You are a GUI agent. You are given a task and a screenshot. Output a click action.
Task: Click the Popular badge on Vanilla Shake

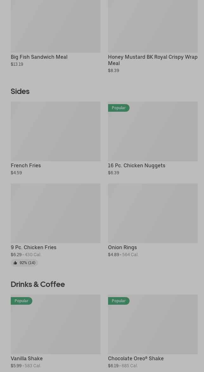pyautogui.click(x=21, y=301)
